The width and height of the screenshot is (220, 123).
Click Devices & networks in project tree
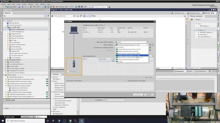click(x=15, y=25)
